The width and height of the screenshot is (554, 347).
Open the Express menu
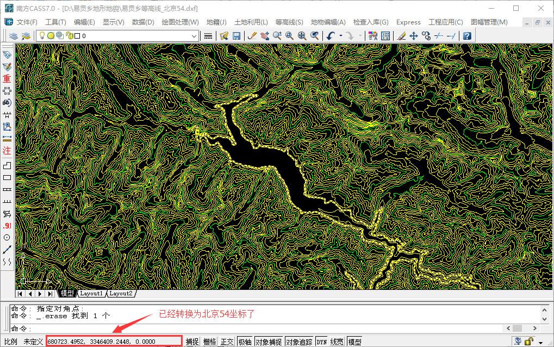point(408,22)
